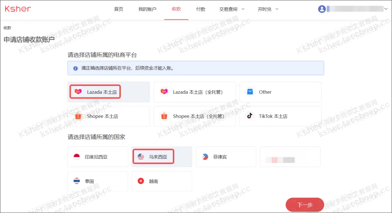Choose 印度尼西亚 as store country

98,157
